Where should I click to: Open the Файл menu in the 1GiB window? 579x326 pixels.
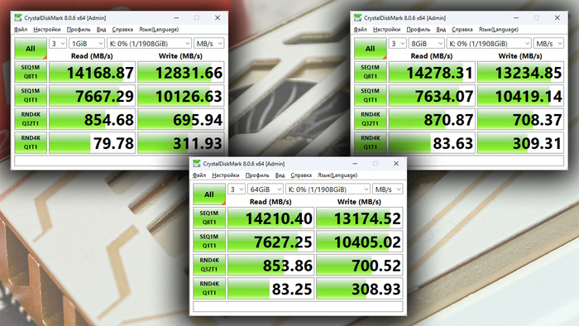pyautogui.click(x=21, y=30)
